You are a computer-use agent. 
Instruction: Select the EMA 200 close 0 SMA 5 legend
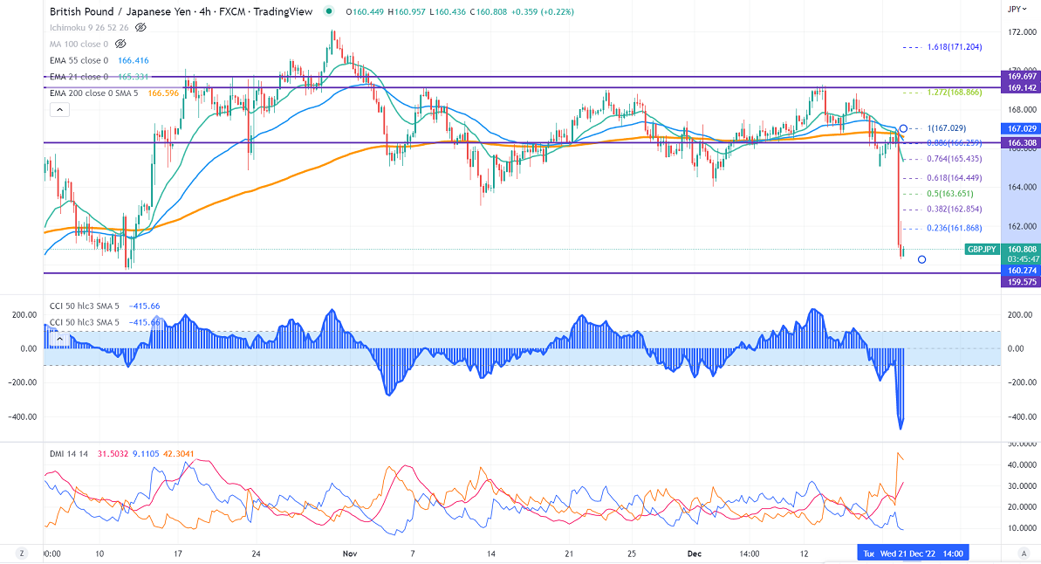[94, 93]
